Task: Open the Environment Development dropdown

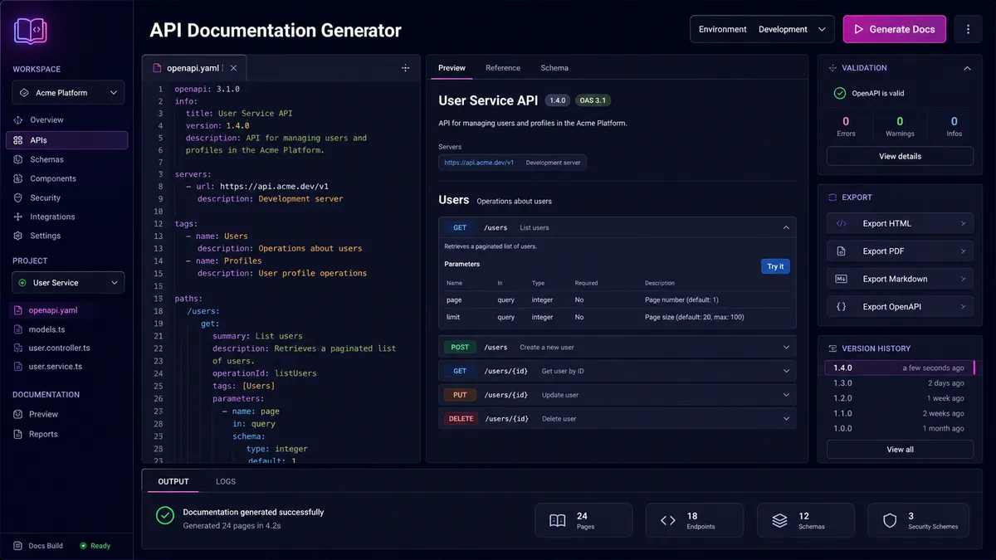Action: [762, 29]
